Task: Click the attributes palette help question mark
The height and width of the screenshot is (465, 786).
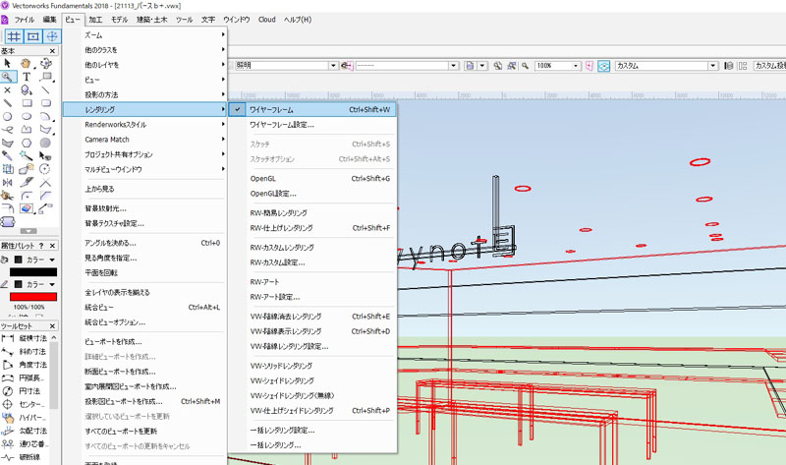Action: pyautogui.click(x=41, y=246)
